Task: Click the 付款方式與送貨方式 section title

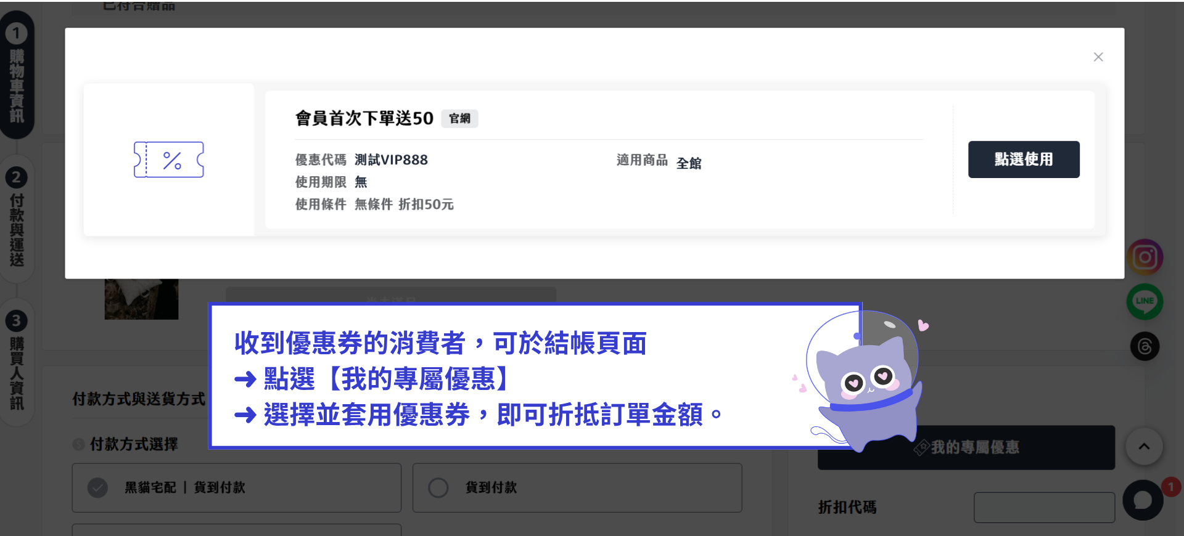Action: point(139,399)
